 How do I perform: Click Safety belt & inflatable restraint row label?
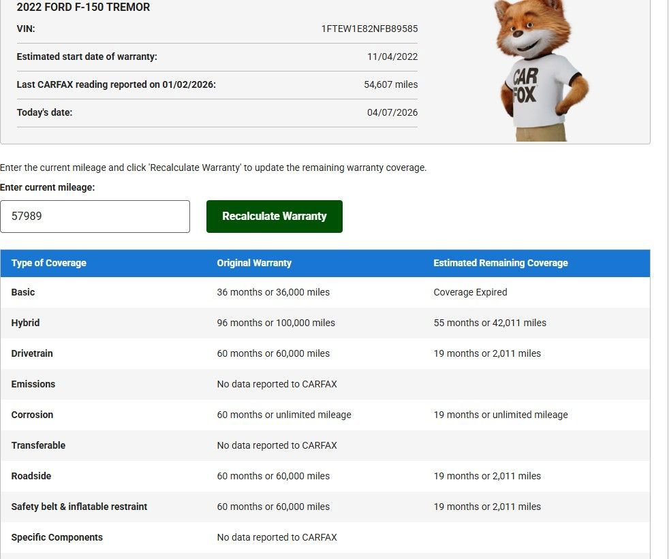click(79, 507)
